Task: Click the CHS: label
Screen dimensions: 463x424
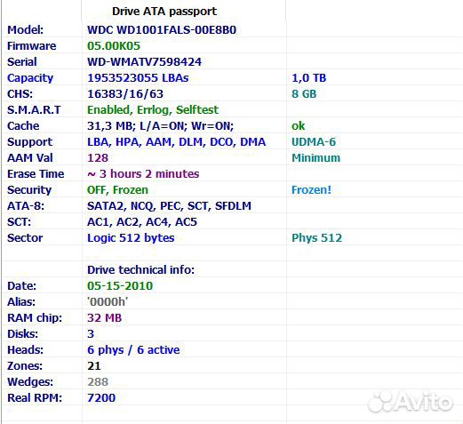Action: click(x=20, y=94)
